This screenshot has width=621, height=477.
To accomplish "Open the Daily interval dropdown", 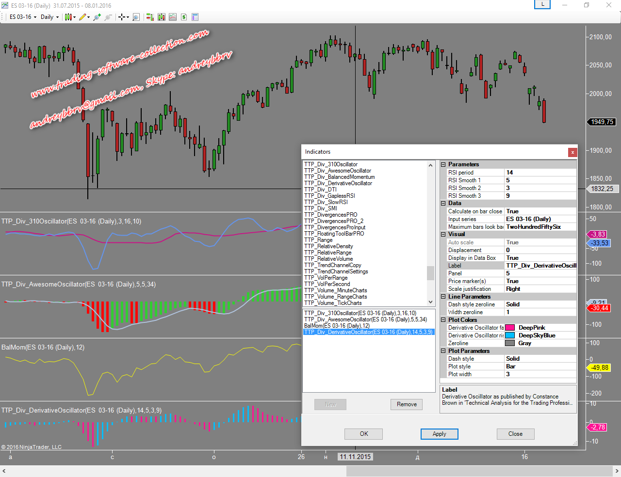I will click(x=50, y=17).
